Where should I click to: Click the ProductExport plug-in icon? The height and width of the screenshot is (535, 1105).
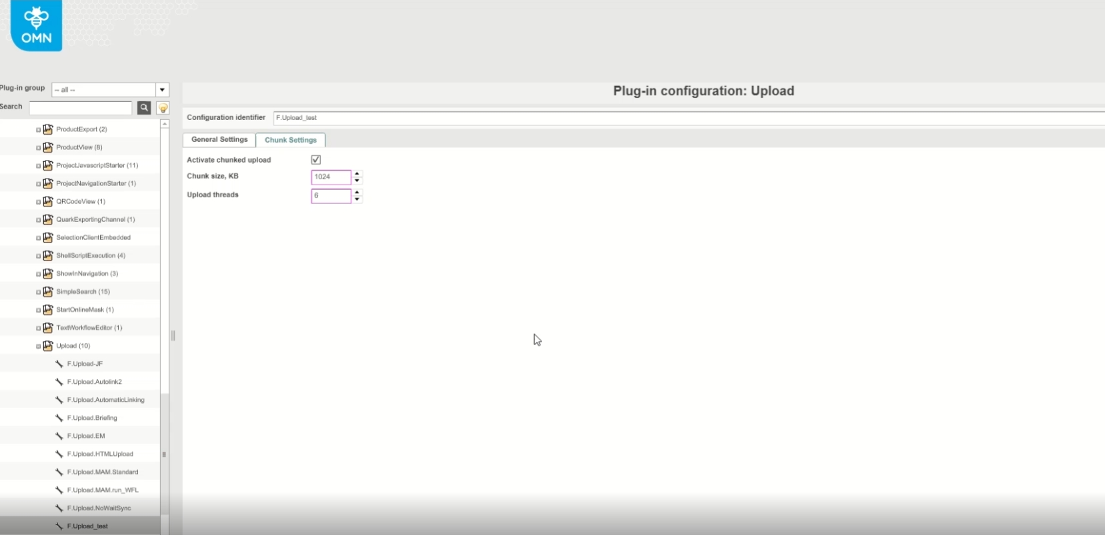coord(48,129)
